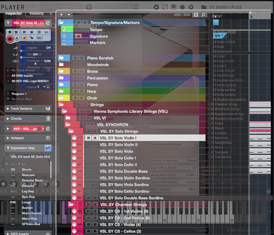Solo the VSL SY CS - Cellos (3) track
This screenshot has width=274, height=235.
pos(95,231)
